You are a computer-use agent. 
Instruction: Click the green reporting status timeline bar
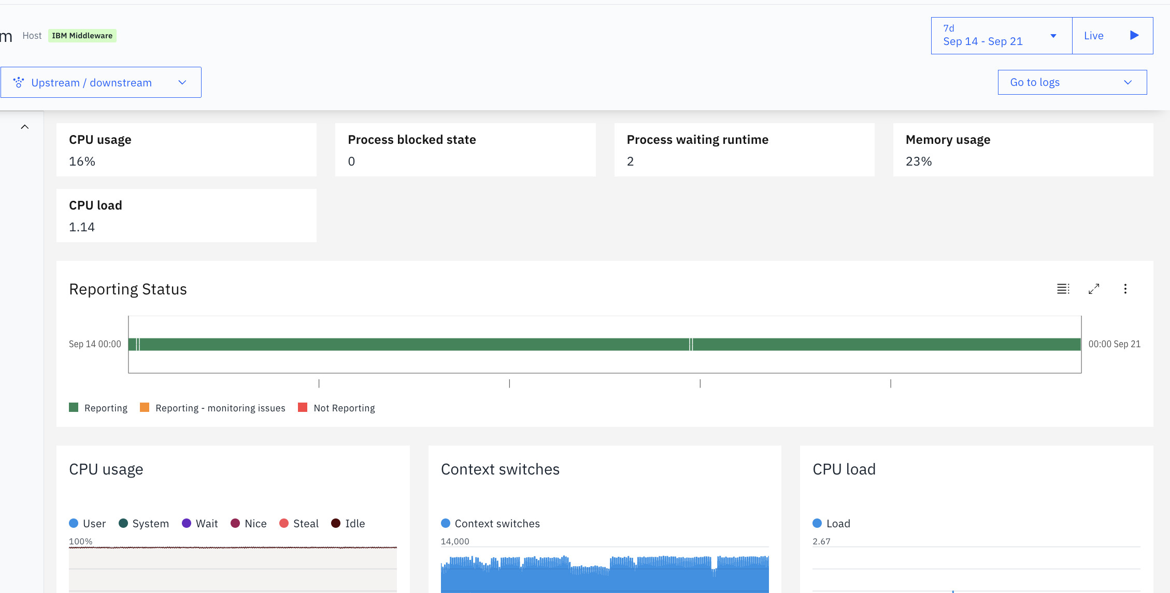[415, 344]
